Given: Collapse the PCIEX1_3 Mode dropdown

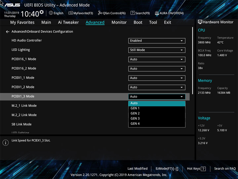Looking at the screenshot, I should click(157, 97).
